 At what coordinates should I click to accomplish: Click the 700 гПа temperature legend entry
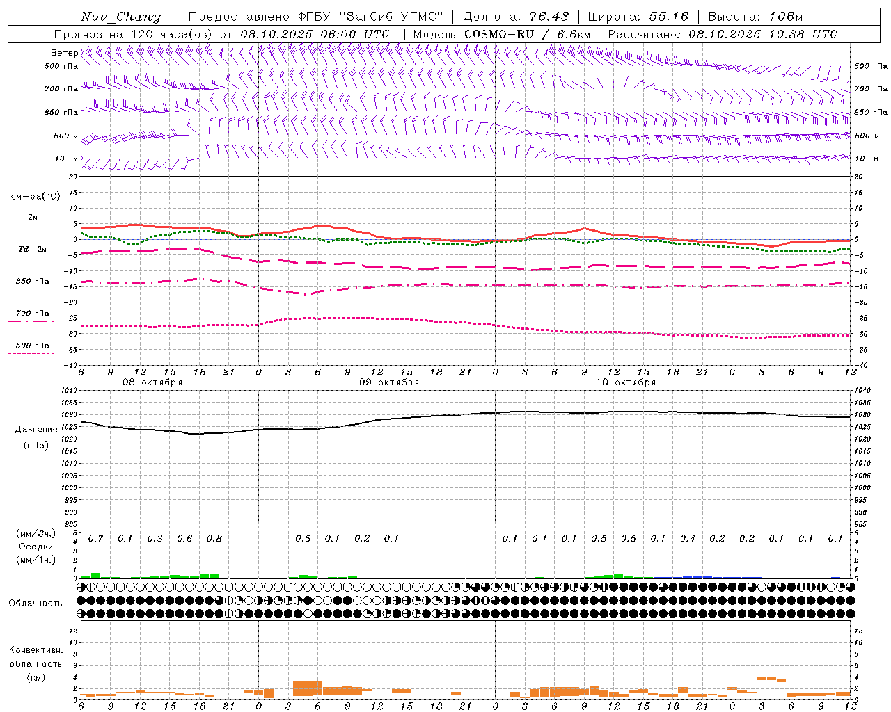click(x=32, y=315)
